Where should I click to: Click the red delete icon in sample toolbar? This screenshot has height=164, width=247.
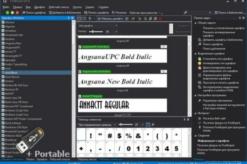[x=160, y=18]
